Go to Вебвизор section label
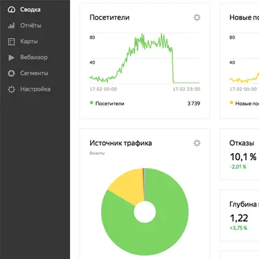The height and width of the screenshot is (259, 259). coord(34,57)
